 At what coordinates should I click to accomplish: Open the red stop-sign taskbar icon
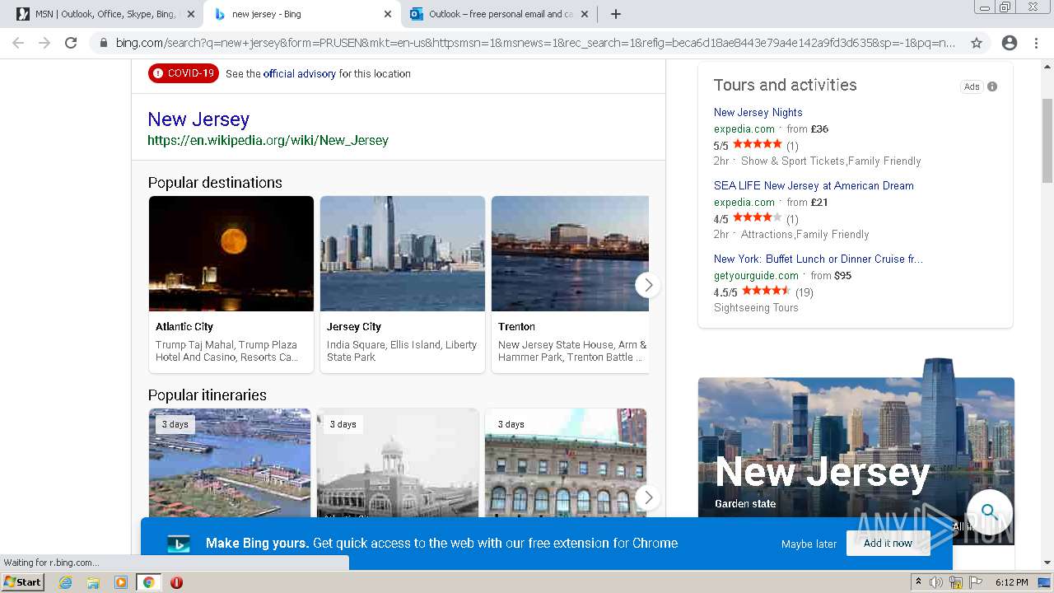(176, 582)
